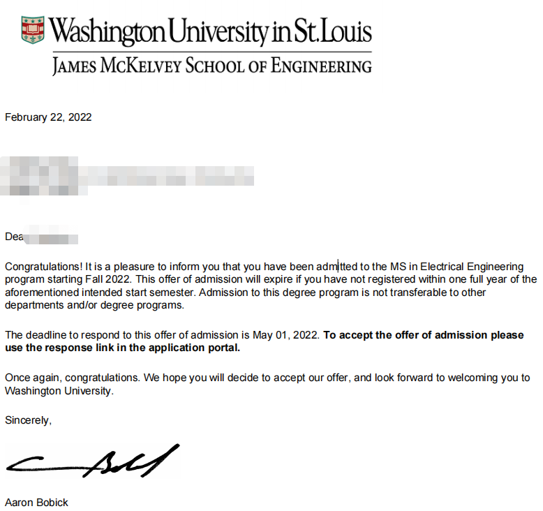The width and height of the screenshot is (543, 511).
Task: Click 'Washington University.' closing line of paragraph
Action: (59, 391)
